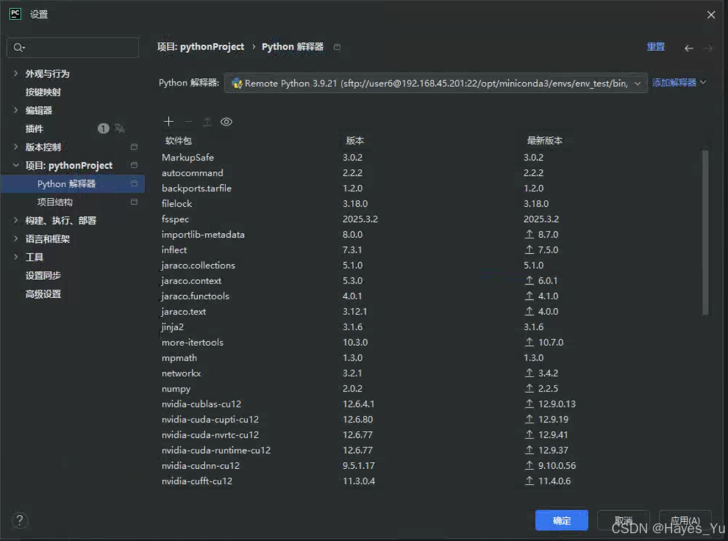Image resolution: width=728 pixels, height=541 pixels.
Task: Click the 确定 button
Action: [x=561, y=520]
